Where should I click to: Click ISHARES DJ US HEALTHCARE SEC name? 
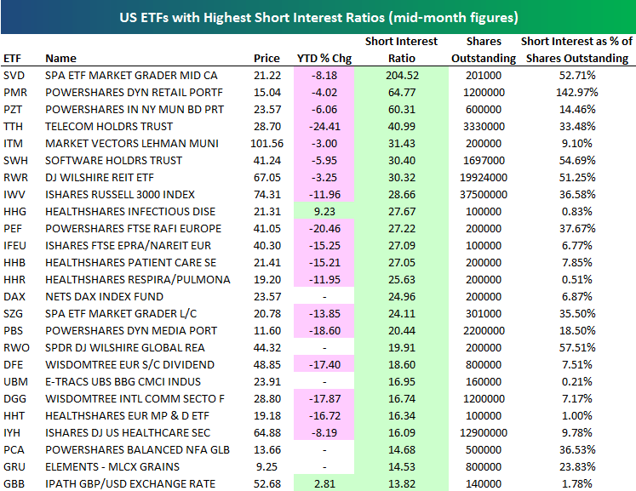128,433
